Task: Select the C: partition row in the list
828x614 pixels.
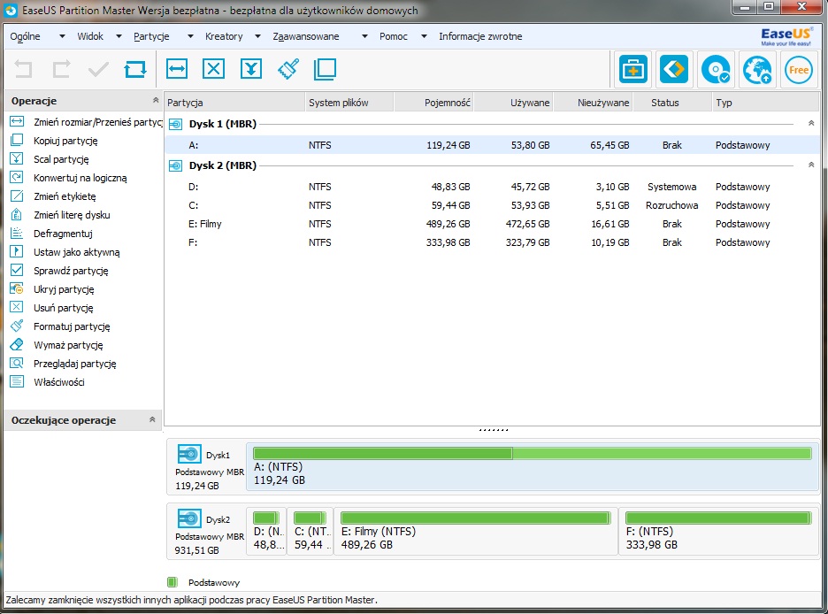Action: (x=491, y=205)
